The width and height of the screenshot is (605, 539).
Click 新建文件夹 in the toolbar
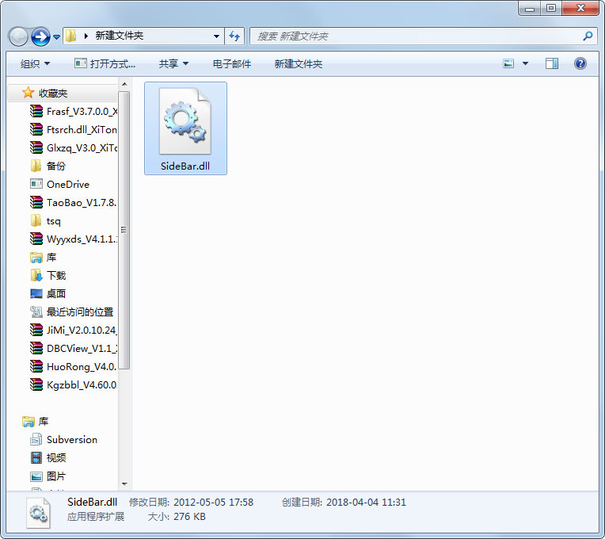[299, 63]
